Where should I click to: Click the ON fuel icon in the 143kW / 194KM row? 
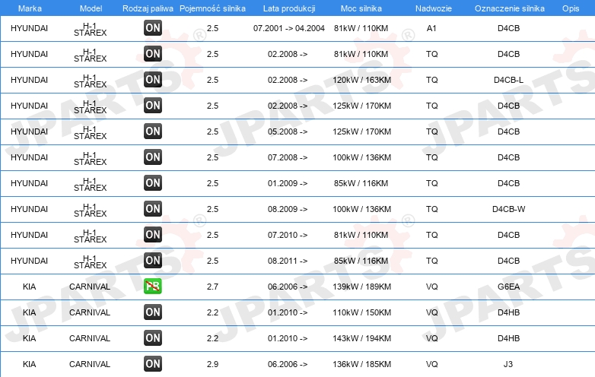[153, 338]
